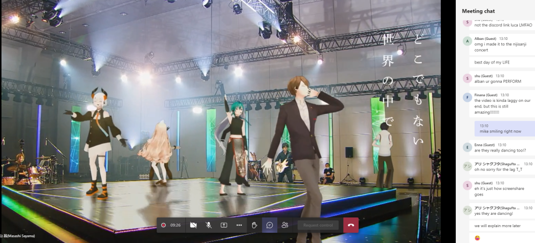Show the participants list
Screen dimensions: 535x243
click(285, 225)
